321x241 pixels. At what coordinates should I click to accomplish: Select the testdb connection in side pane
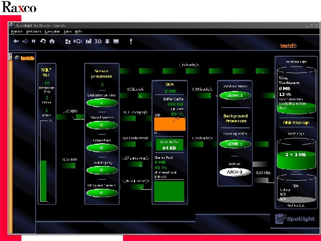[27, 58]
